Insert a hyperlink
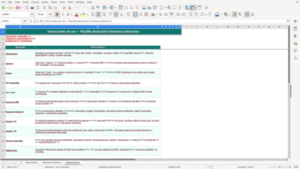The image size is (300, 169). pos(169,8)
